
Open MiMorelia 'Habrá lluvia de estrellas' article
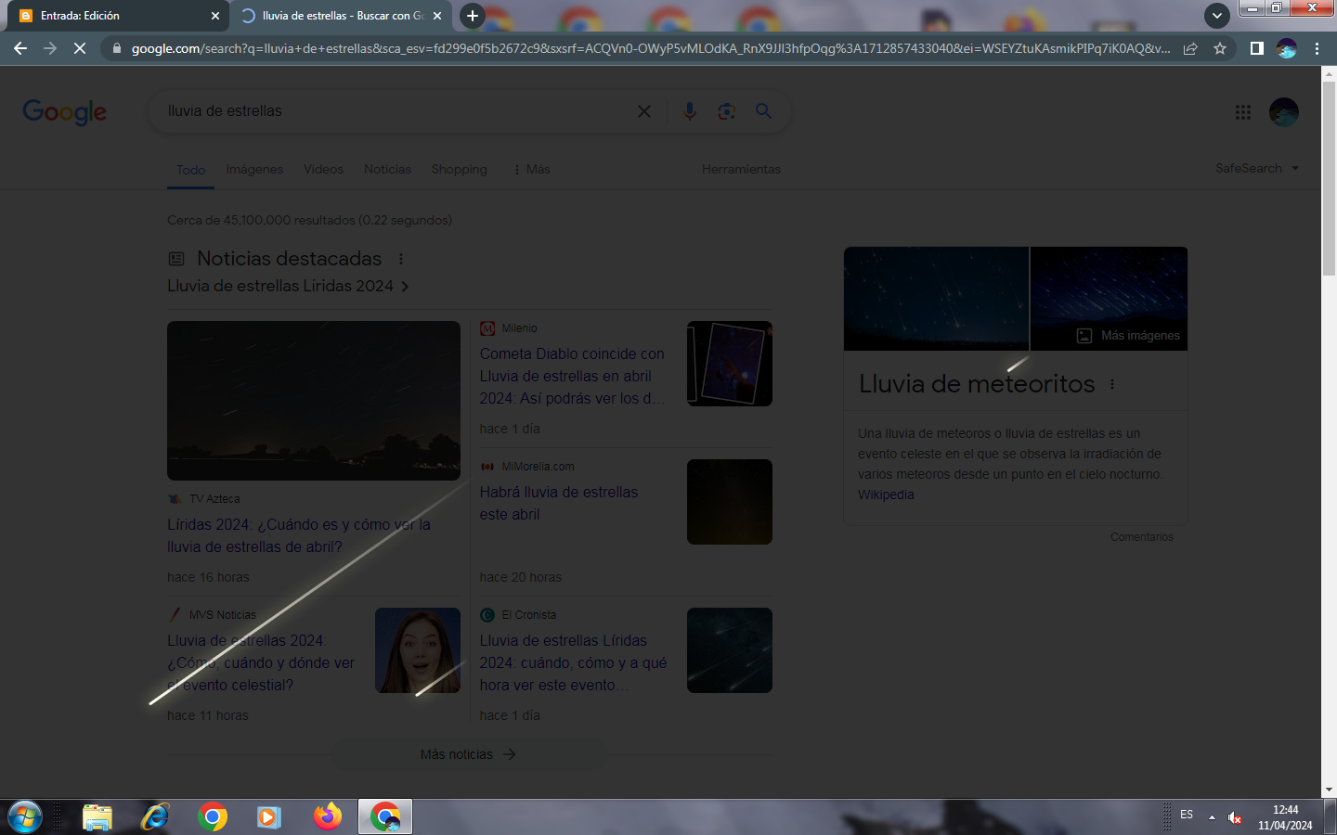coord(559,503)
